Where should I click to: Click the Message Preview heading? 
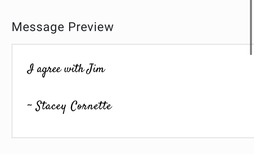(x=63, y=27)
